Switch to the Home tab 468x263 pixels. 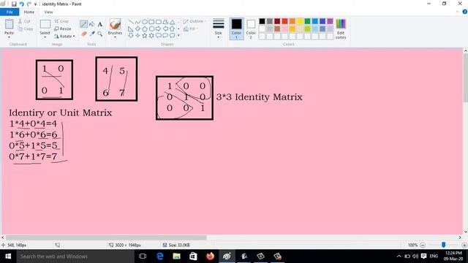[29, 12]
